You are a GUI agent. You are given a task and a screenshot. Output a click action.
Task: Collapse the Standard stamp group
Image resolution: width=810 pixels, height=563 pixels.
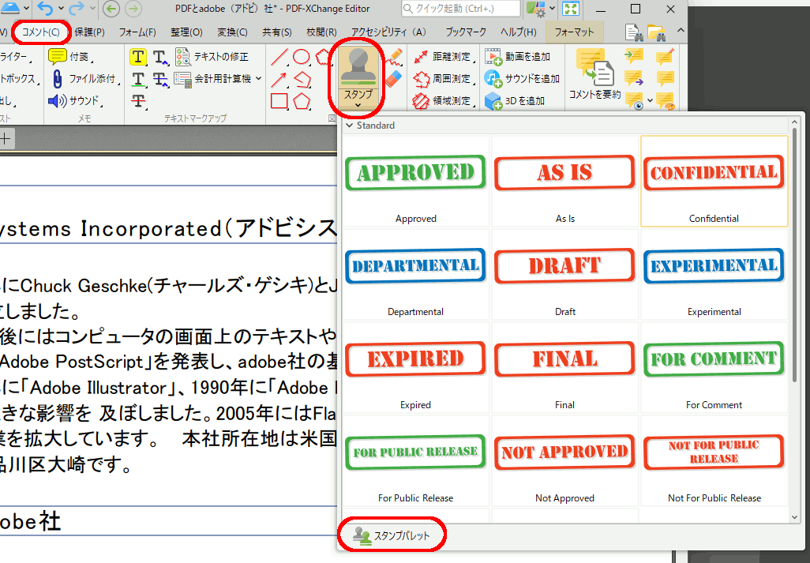point(350,126)
